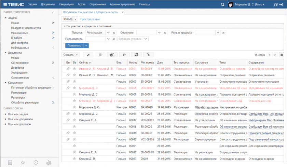Click the trash delete icon in toolbar
Screen dimensions: 287x167
click(100, 55)
